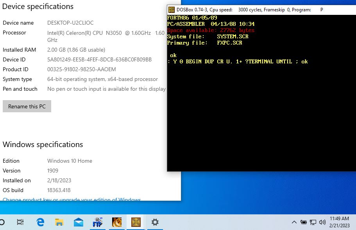This screenshot has height=230, width=356.
Task: Open File Explorer from the taskbar
Action: [x=59, y=222]
